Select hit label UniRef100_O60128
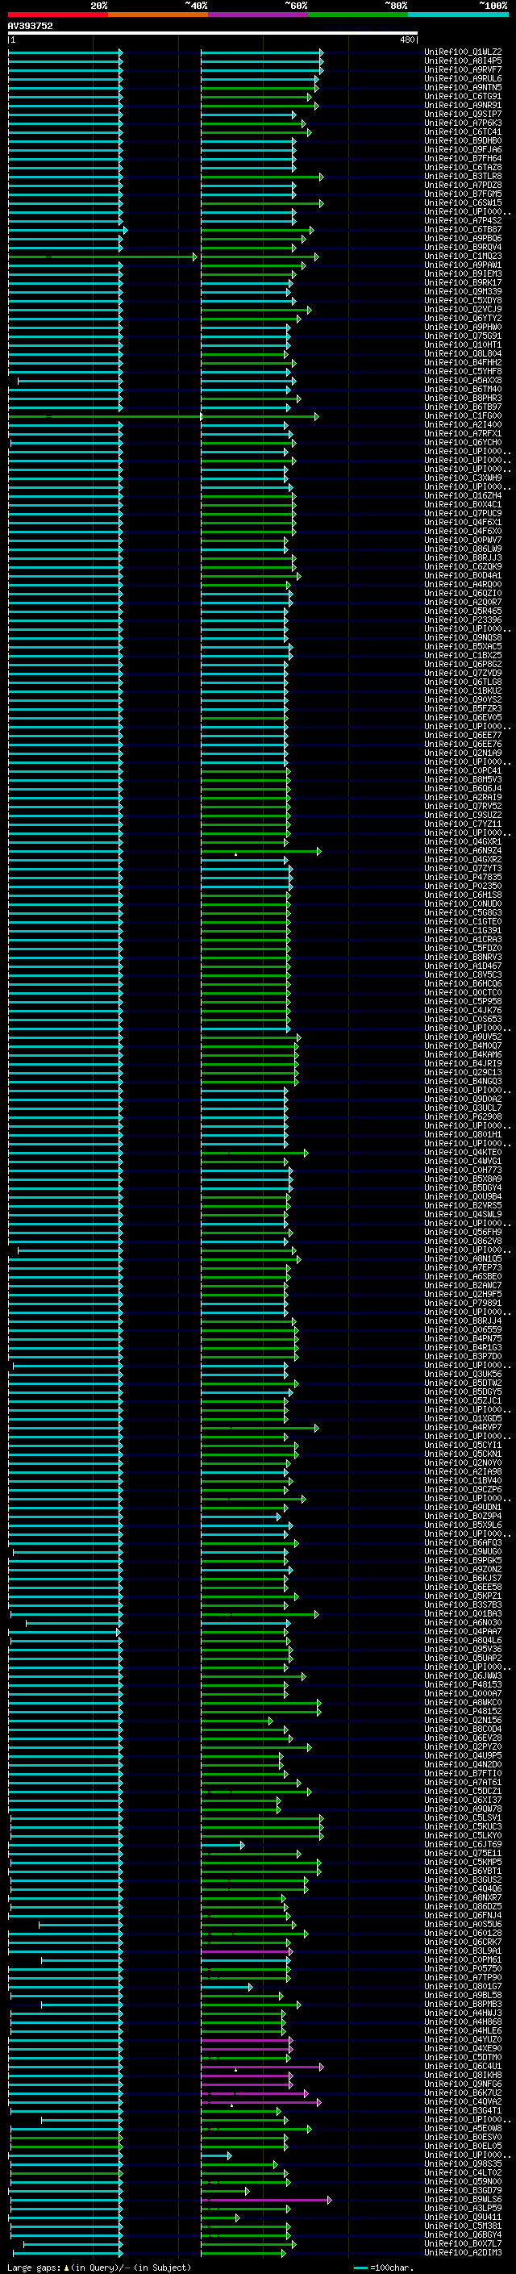 point(463,1932)
